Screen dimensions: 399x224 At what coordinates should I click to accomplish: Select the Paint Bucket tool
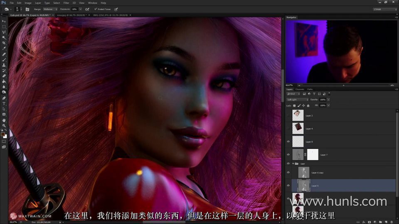tap(4, 81)
